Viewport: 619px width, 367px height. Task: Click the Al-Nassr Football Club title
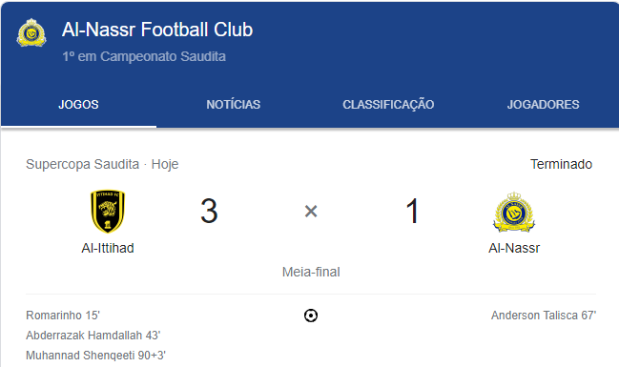click(x=157, y=30)
